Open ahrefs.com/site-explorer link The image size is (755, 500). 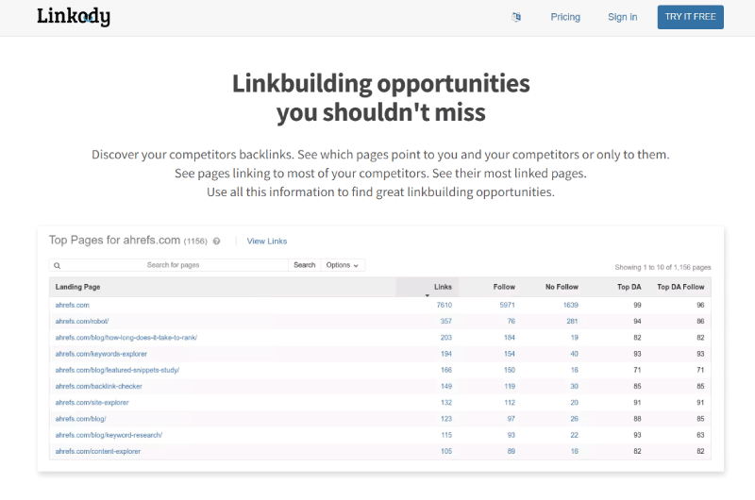(92, 402)
